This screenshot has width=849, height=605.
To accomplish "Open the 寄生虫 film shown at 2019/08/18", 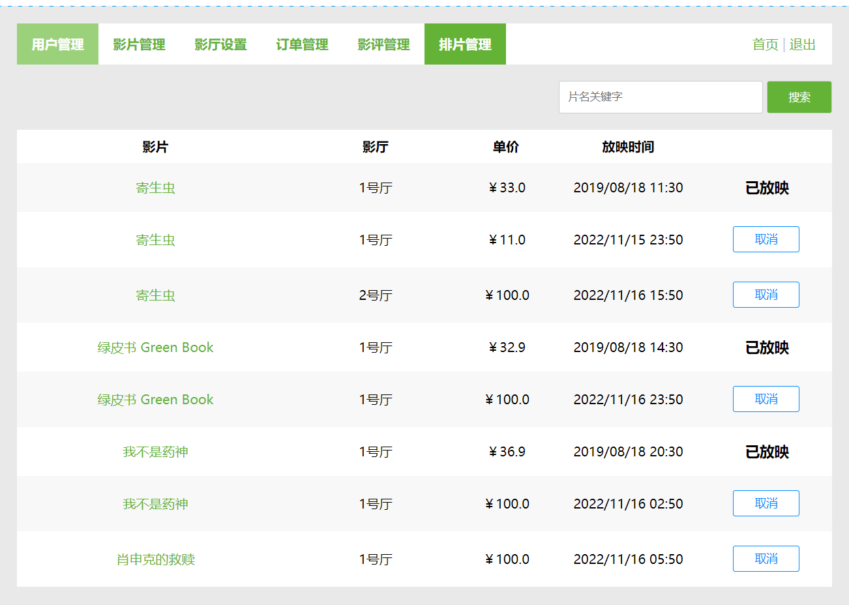I will [x=155, y=187].
